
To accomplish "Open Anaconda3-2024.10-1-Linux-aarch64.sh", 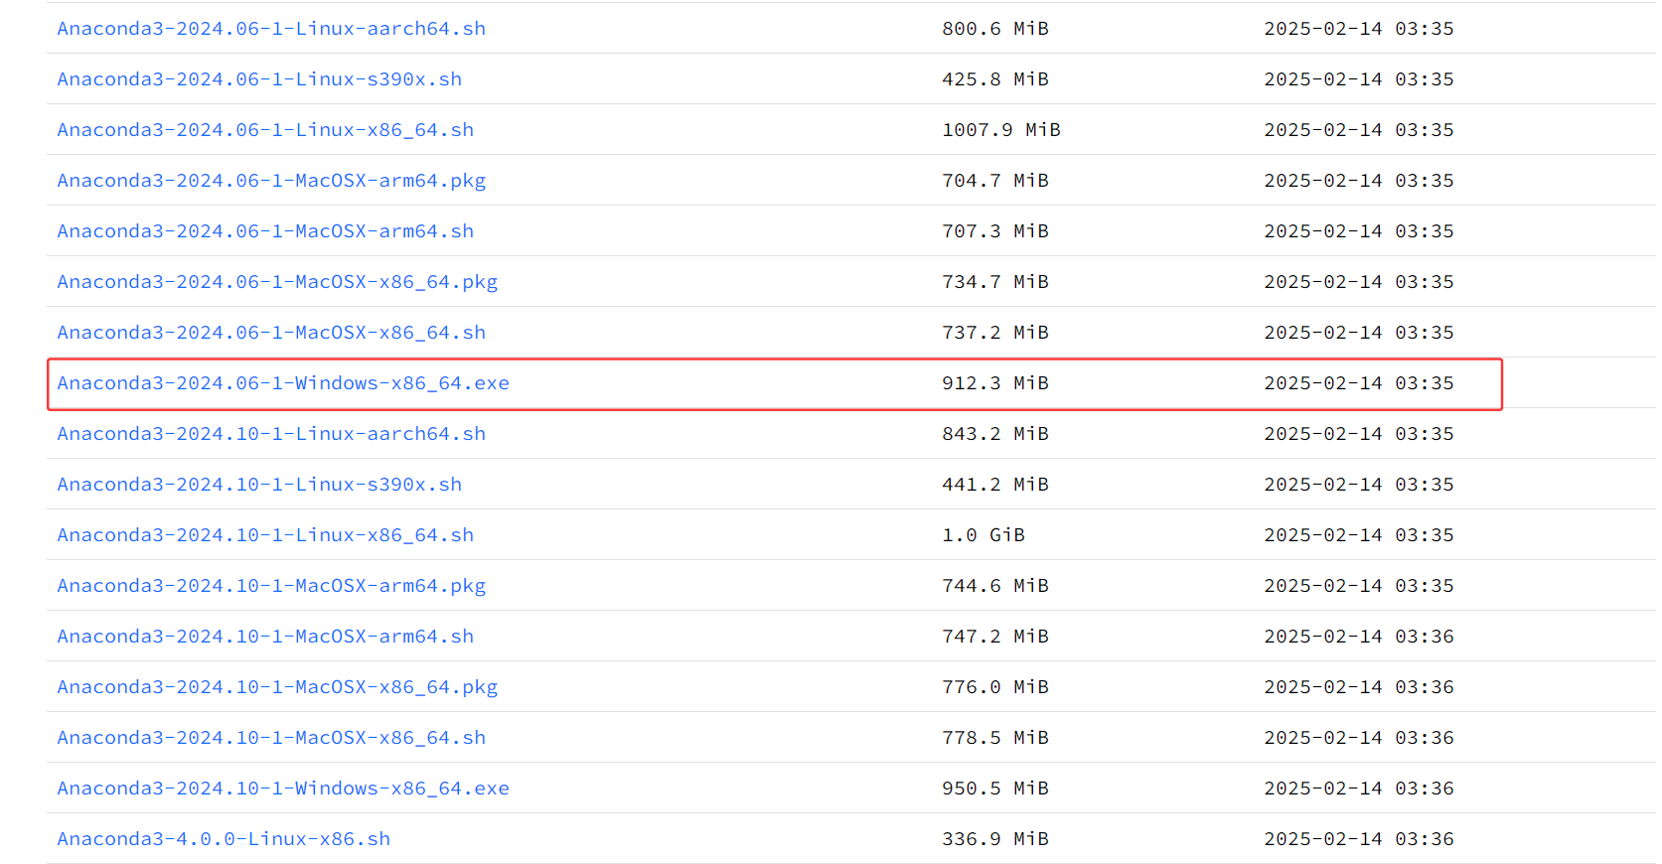I will tap(271, 434).
